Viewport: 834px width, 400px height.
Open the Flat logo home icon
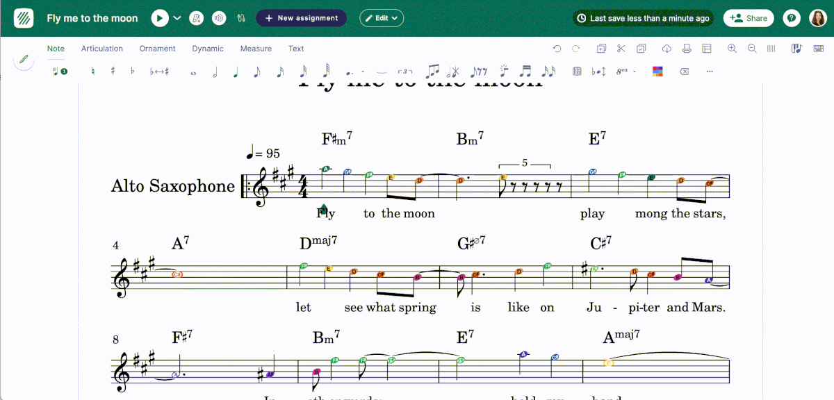[x=24, y=18]
